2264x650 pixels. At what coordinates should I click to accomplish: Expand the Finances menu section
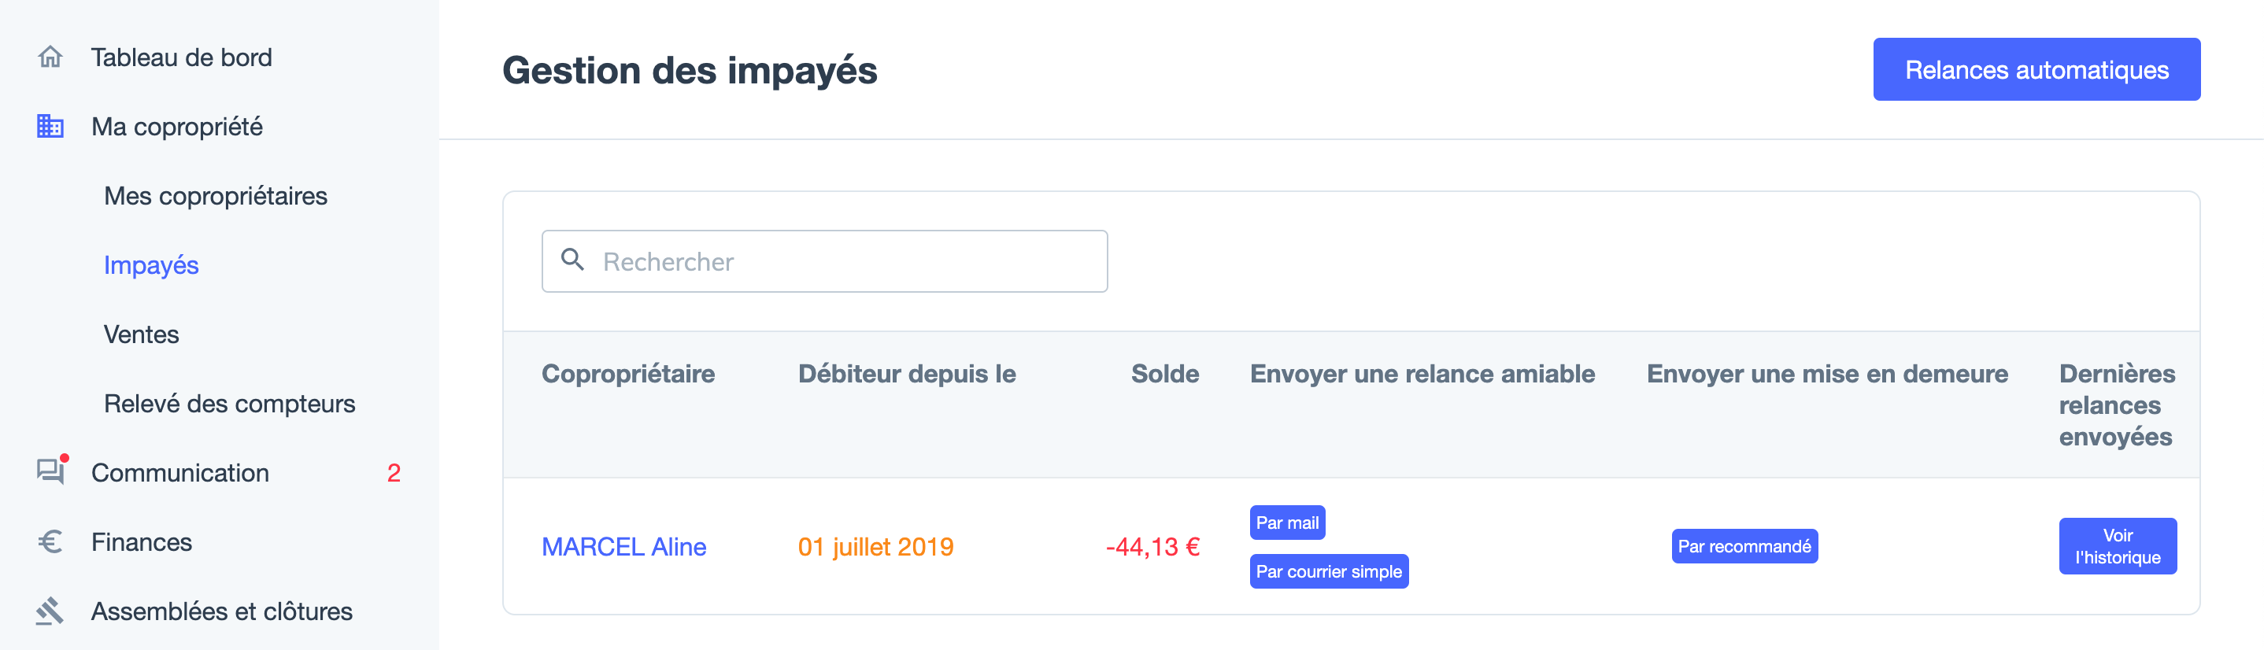tap(142, 542)
